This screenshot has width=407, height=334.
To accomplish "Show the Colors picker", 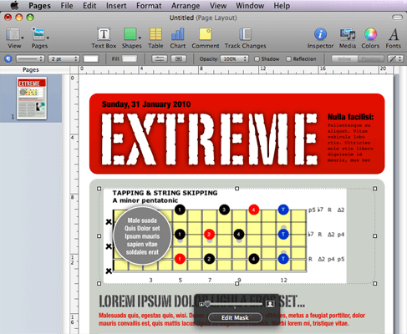I will (x=370, y=38).
